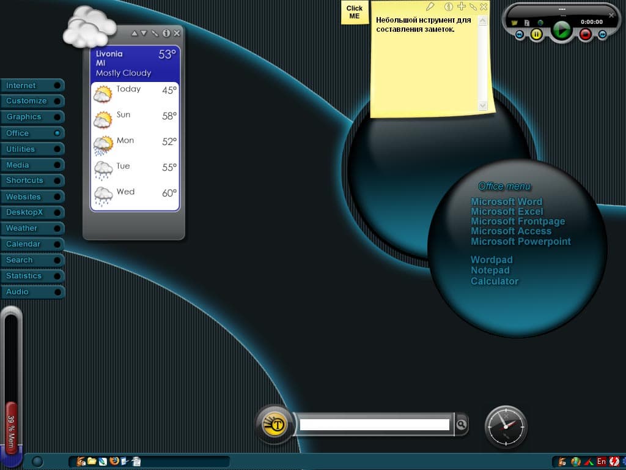Click the blue next track button
Image resolution: width=626 pixels, height=470 pixels.
(602, 35)
